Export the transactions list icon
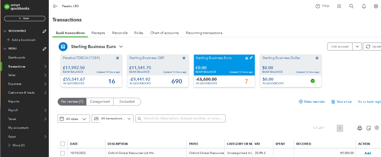The image size is (381, 157). click(x=369, y=128)
